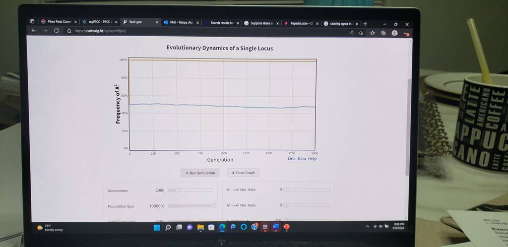Click the A1 to A2 Mut. Rate value 0
508x247 pixels.
point(281,189)
